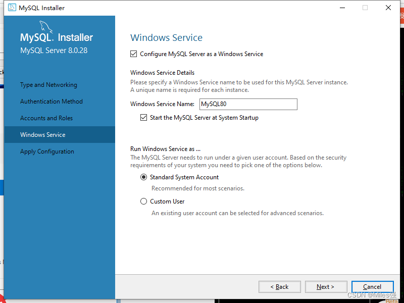The height and width of the screenshot is (303, 404).
Task: Click the Windows Service Details label
Action: (x=162, y=73)
